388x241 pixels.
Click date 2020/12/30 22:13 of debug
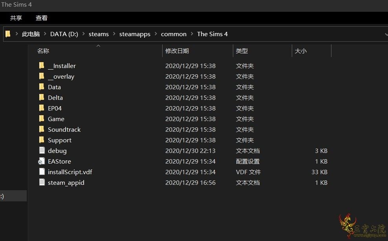click(x=190, y=151)
